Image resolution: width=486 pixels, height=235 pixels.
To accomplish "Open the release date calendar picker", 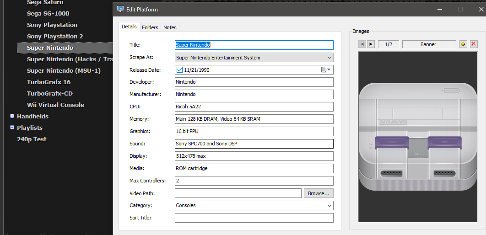I will tap(326, 70).
